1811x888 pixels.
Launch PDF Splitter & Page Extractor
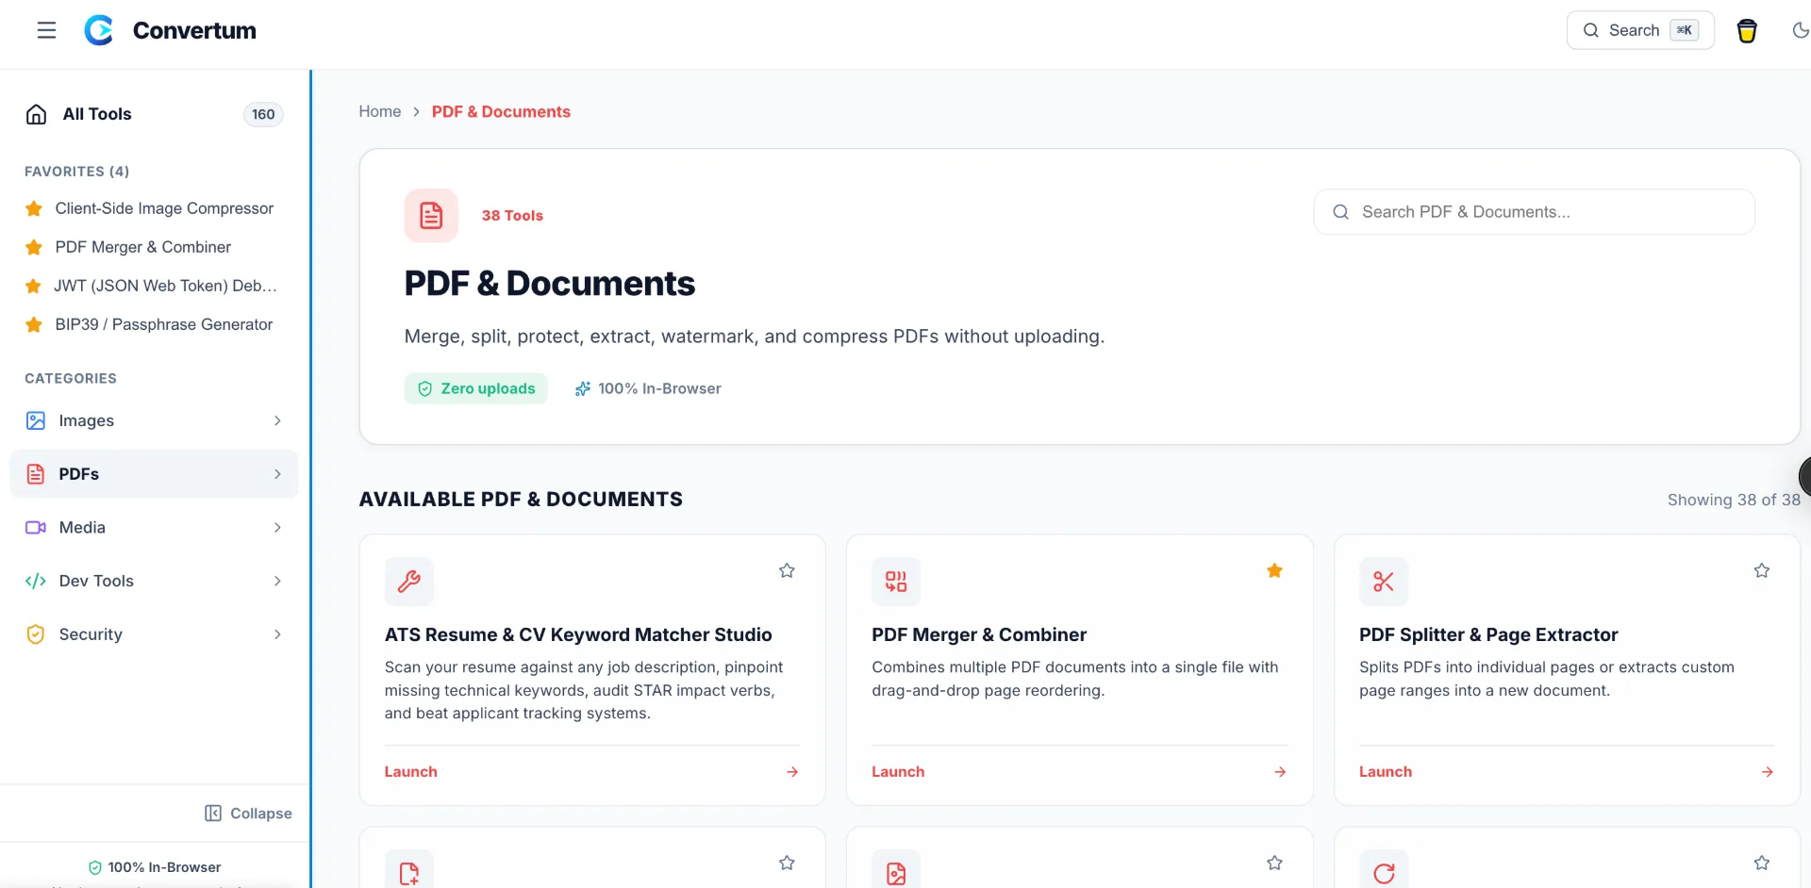click(x=1386, y=771)
